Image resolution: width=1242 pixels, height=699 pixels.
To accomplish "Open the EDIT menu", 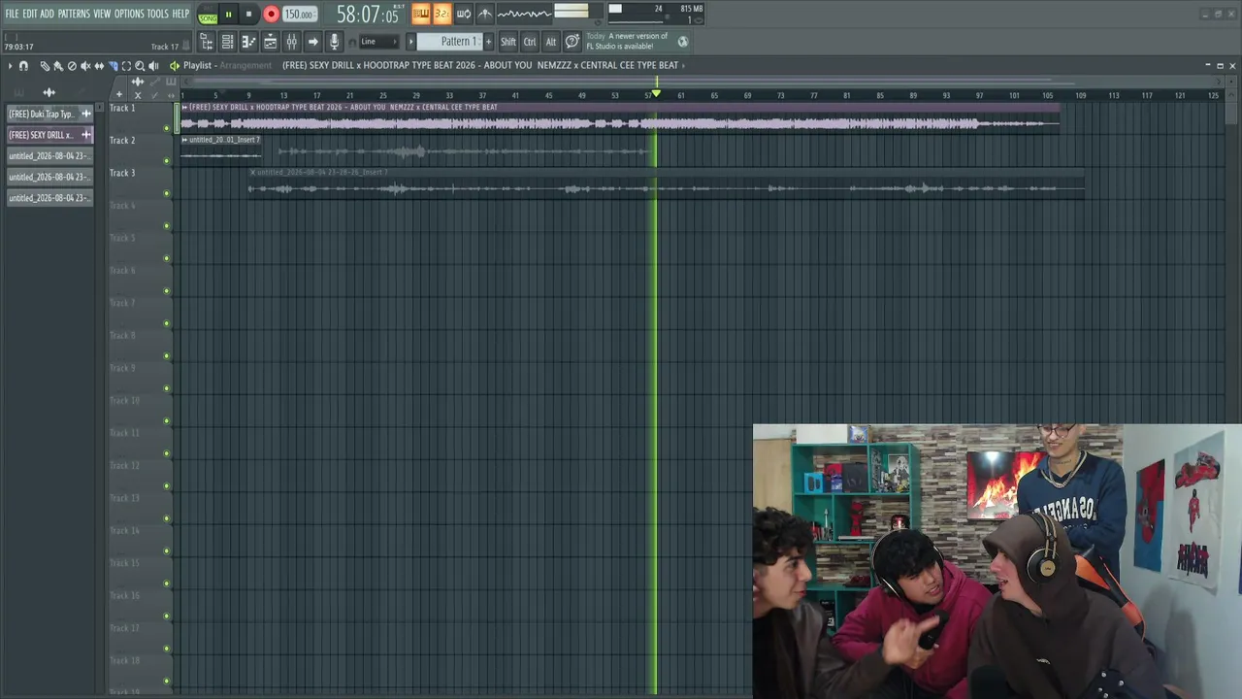I will [30, 14].
